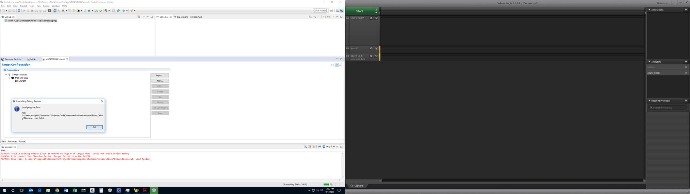Open SMBus analyzer settings gear
The image size is (690, 194).
(x=686, y=67)
